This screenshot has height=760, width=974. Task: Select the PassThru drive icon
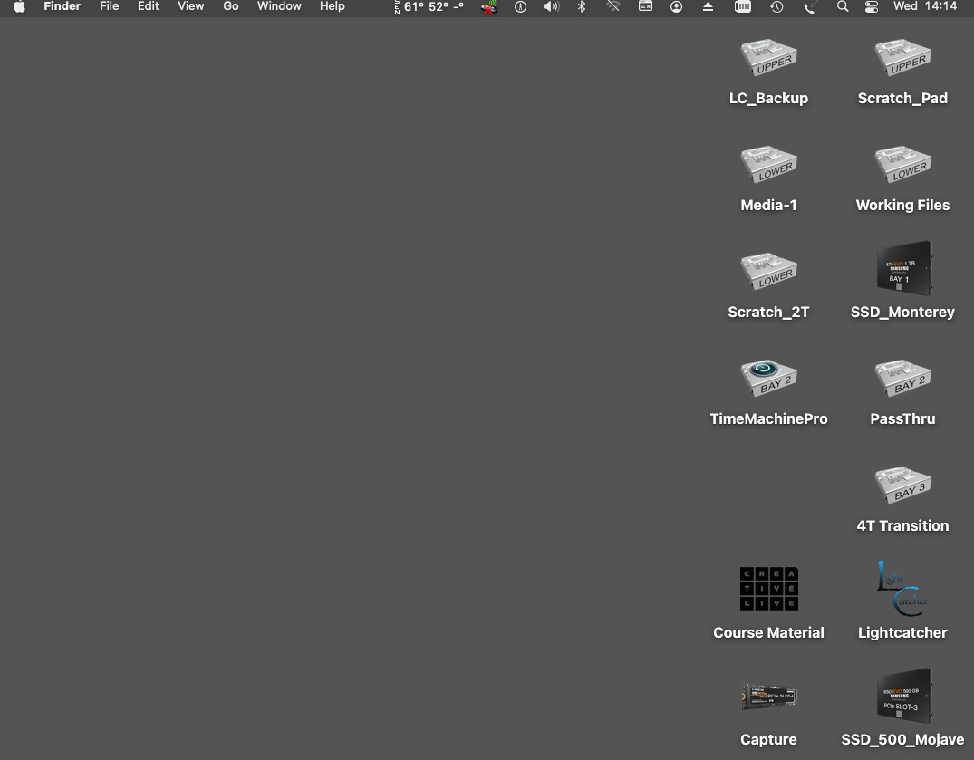point(903,378)
